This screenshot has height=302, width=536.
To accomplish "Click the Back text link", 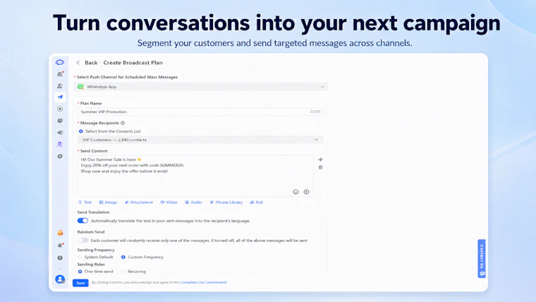I will click(x=91, y=63).
